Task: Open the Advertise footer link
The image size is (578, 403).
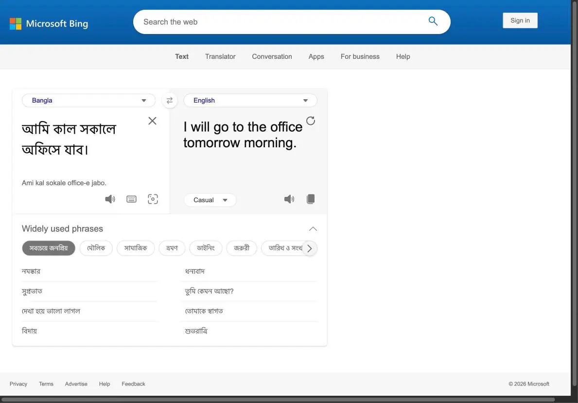Action: click(x=76, y=384)
